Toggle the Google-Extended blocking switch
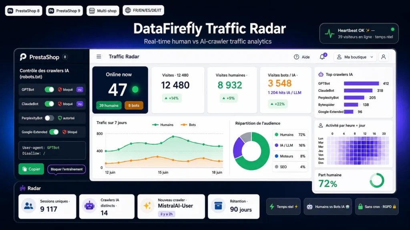410x230 pixels. click(x=54, y=132)
